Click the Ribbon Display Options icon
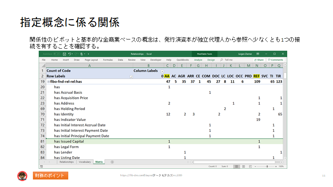The width and height of the screenshot is (333, 187). (258, 54)
